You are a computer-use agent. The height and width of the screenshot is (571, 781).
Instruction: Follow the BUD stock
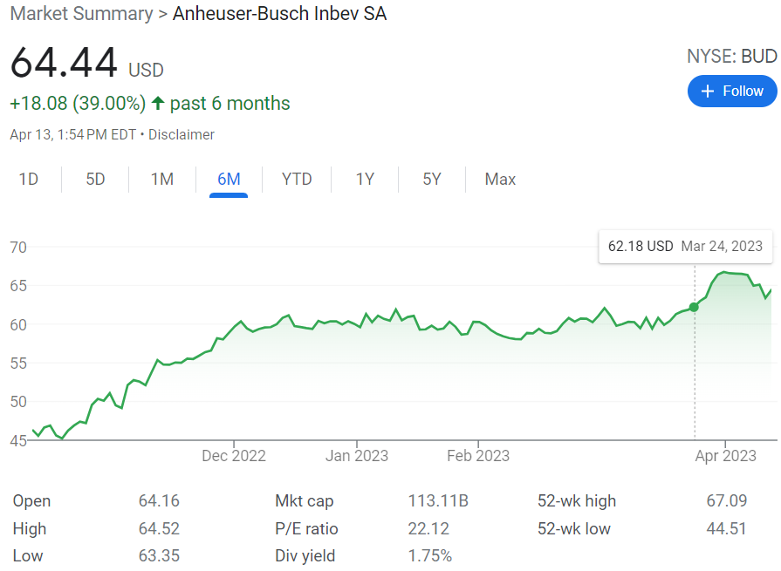(x=732, y=91)
